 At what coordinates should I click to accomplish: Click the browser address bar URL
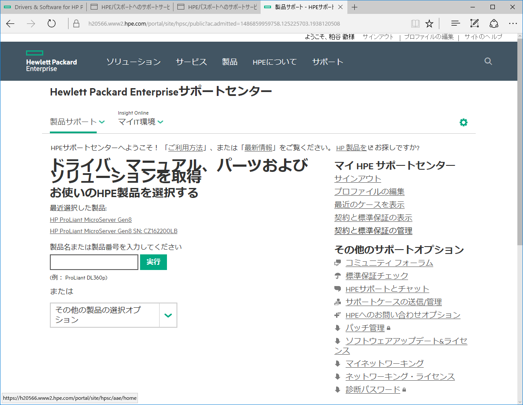(x=213, y=24)
